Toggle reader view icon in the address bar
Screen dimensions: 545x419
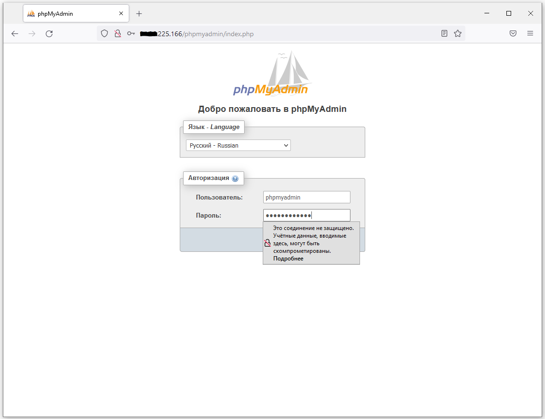pyautogui.click(x=444, y=34)
